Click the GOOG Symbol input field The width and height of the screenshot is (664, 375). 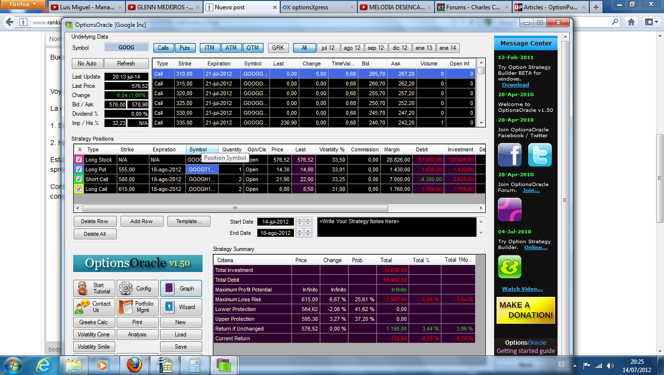[x=126, y=48]
